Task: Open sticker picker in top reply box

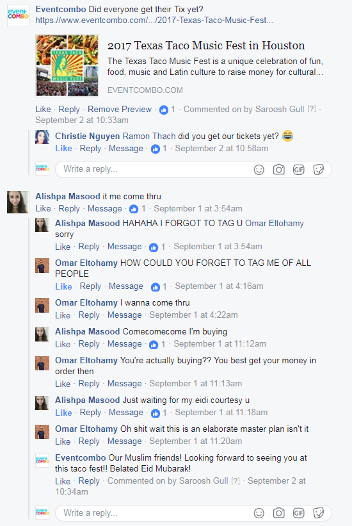Action: [318, 170]
